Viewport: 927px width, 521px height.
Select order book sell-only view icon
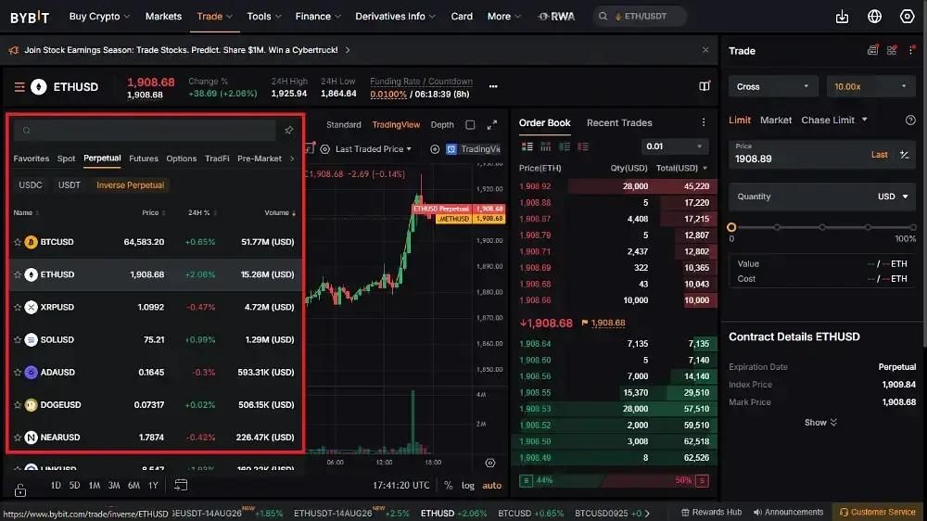[583, 146]
